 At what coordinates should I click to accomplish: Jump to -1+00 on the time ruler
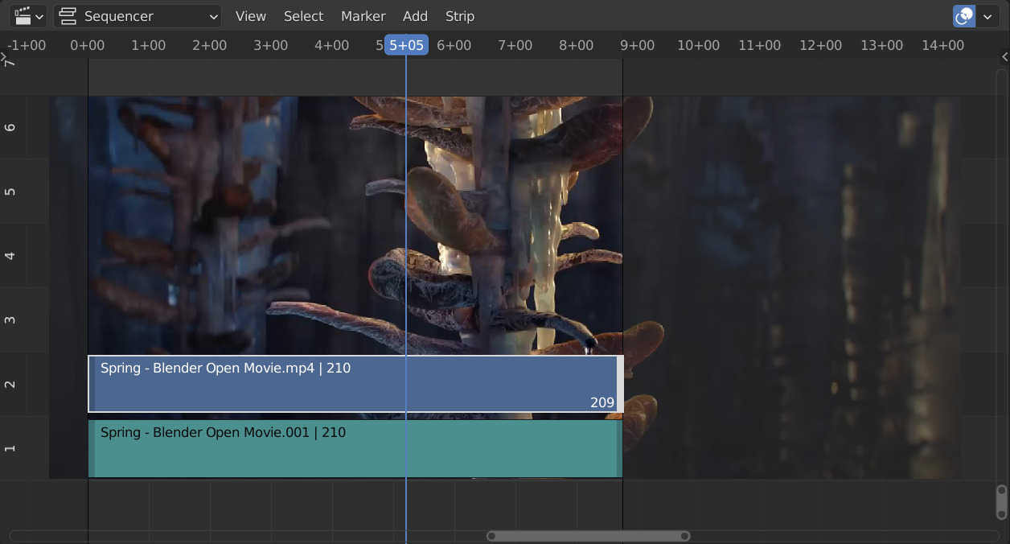[x=27, y=45]
